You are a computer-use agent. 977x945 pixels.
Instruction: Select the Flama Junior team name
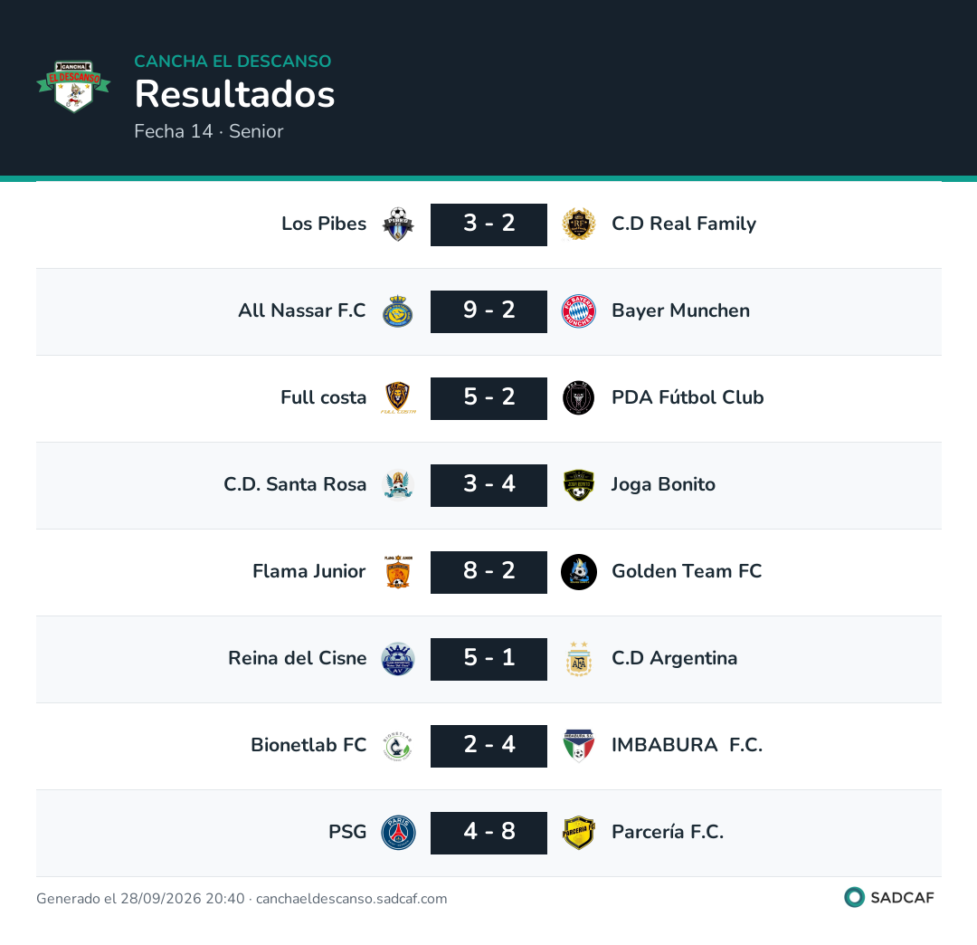coord(309,571)
